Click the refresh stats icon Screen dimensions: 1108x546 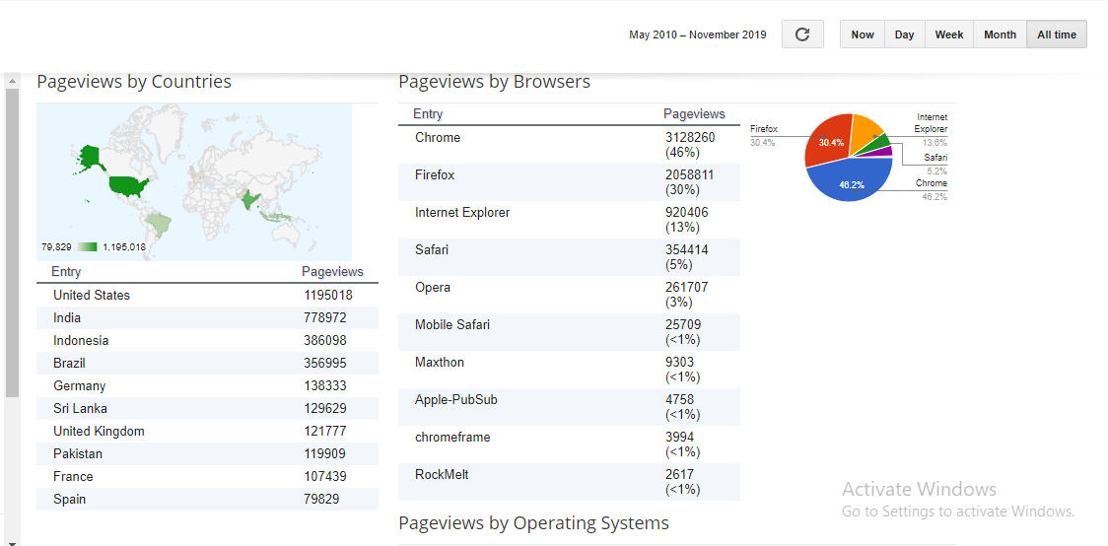click(x=802, y=34)
